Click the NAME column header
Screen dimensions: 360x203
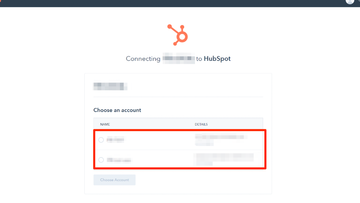click(105, 124)
